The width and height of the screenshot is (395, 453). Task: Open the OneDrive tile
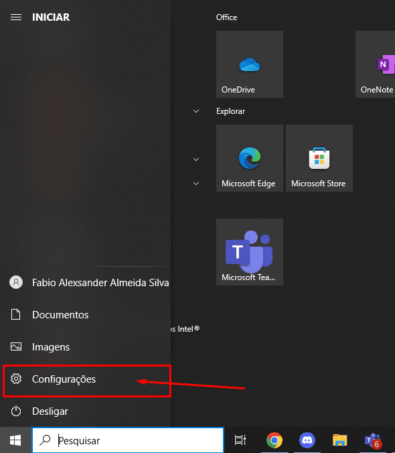(x=250, y=64)
